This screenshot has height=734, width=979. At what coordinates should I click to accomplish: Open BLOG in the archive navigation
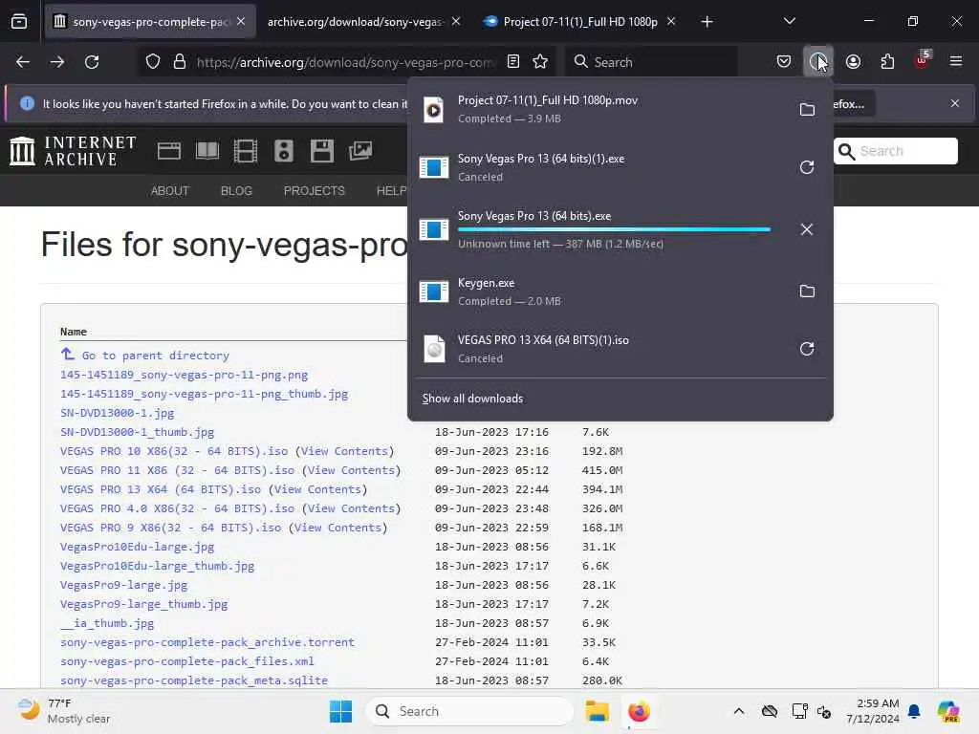pyautogui.click(x=236, y=191)
